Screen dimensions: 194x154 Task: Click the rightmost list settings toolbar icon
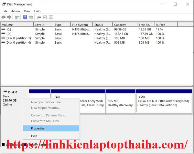click(51, 17)
